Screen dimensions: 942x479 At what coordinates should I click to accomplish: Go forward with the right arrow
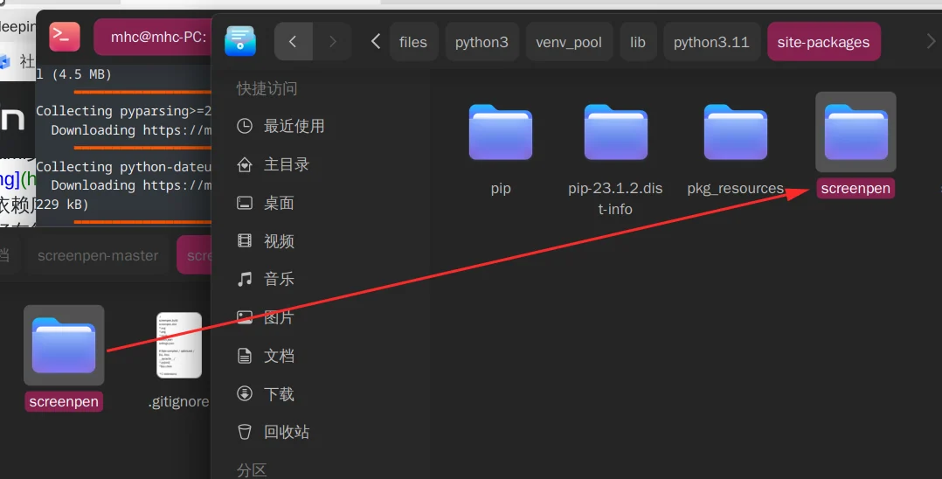pos(332,41)
